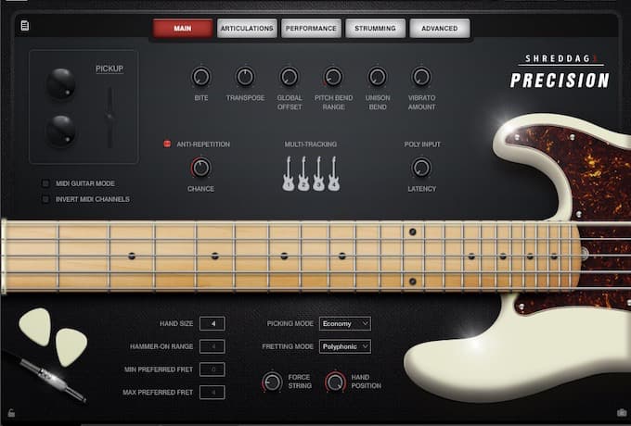The height and width of the screenshot is (426, 631).
Task: Turn the upper black pickup knob
Action: coord(60,83)
